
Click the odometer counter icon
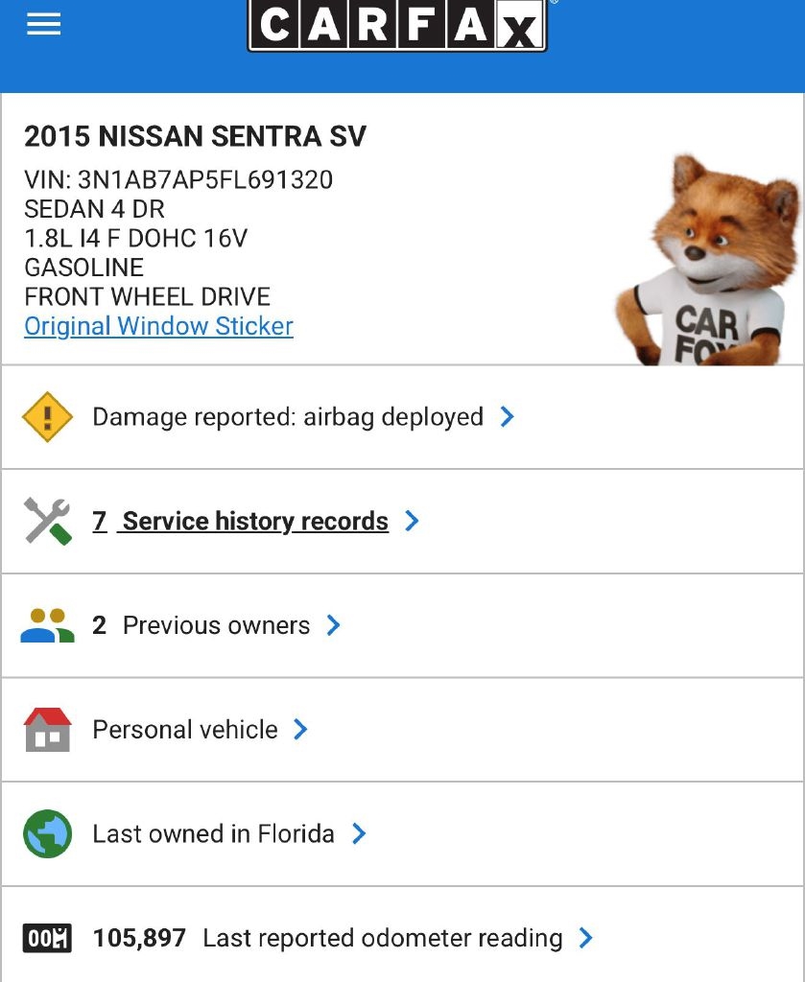47,938
